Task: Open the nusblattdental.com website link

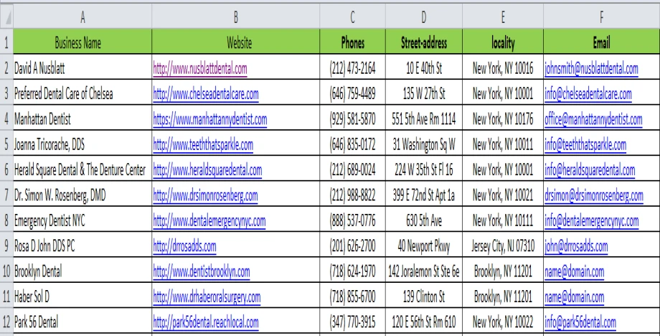Action: pyautogui.click(x=200, y=69)
